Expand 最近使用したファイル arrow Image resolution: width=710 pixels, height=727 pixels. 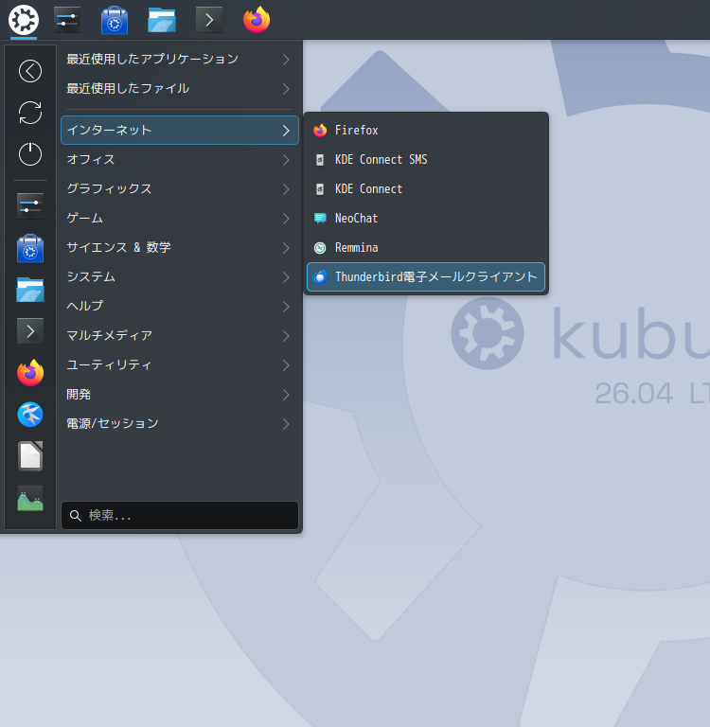(x=286, y=89)
